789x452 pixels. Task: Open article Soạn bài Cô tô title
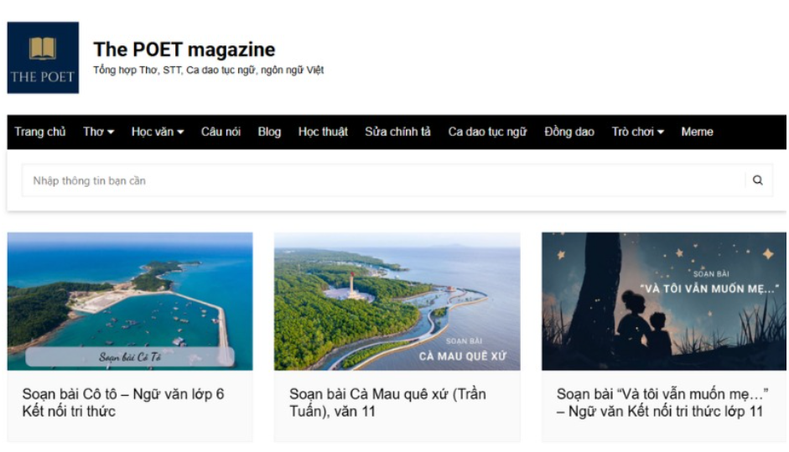pyautogui.click(x=123, y=403)
